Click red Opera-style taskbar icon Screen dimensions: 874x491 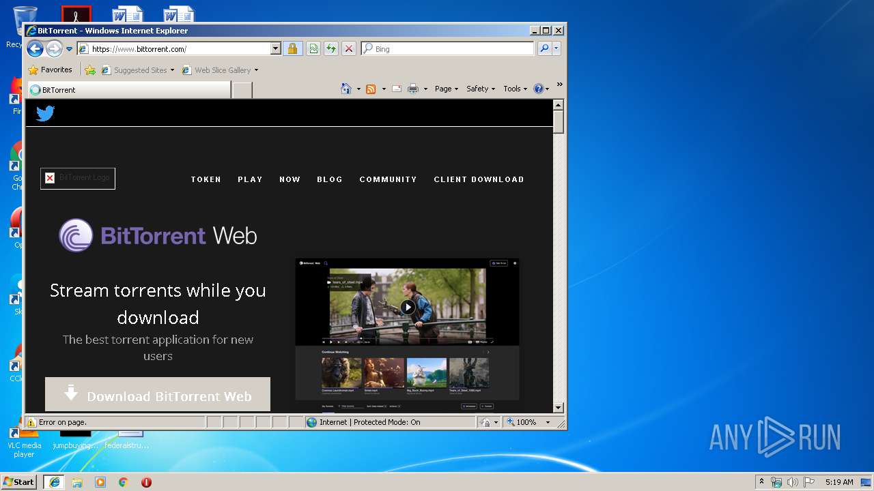pyautogui.click(x=146, y=482)
